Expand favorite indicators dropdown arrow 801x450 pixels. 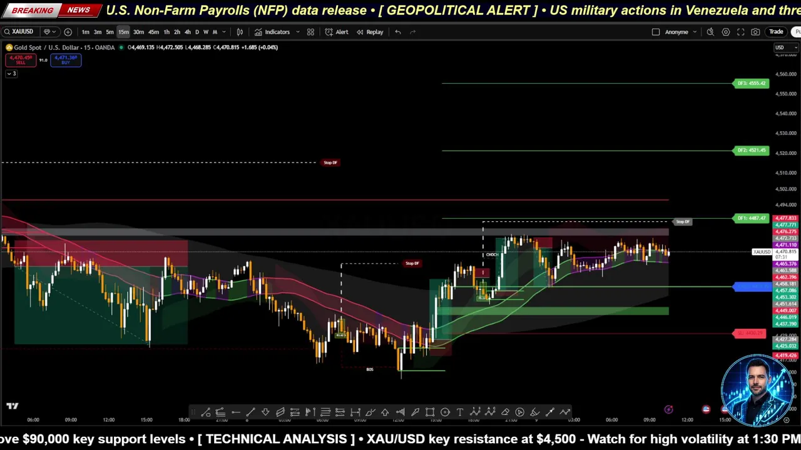click(297, 32)
